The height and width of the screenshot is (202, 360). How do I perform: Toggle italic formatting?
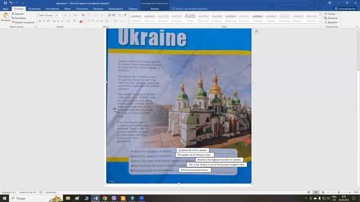44,21
